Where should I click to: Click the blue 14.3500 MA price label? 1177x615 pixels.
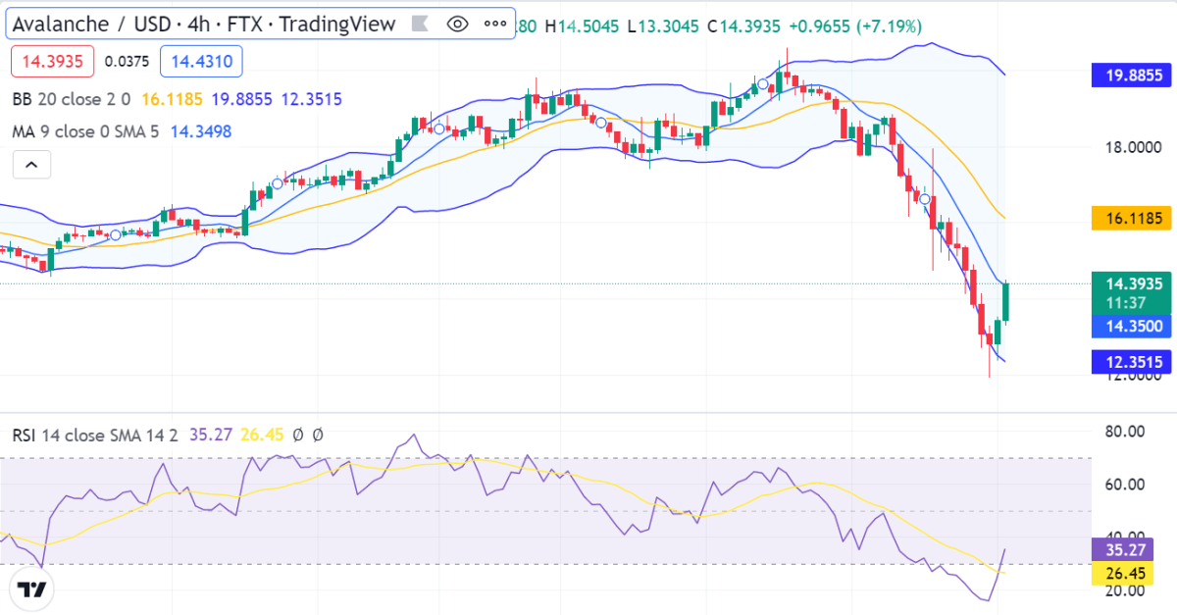[x=1132, y=327]
